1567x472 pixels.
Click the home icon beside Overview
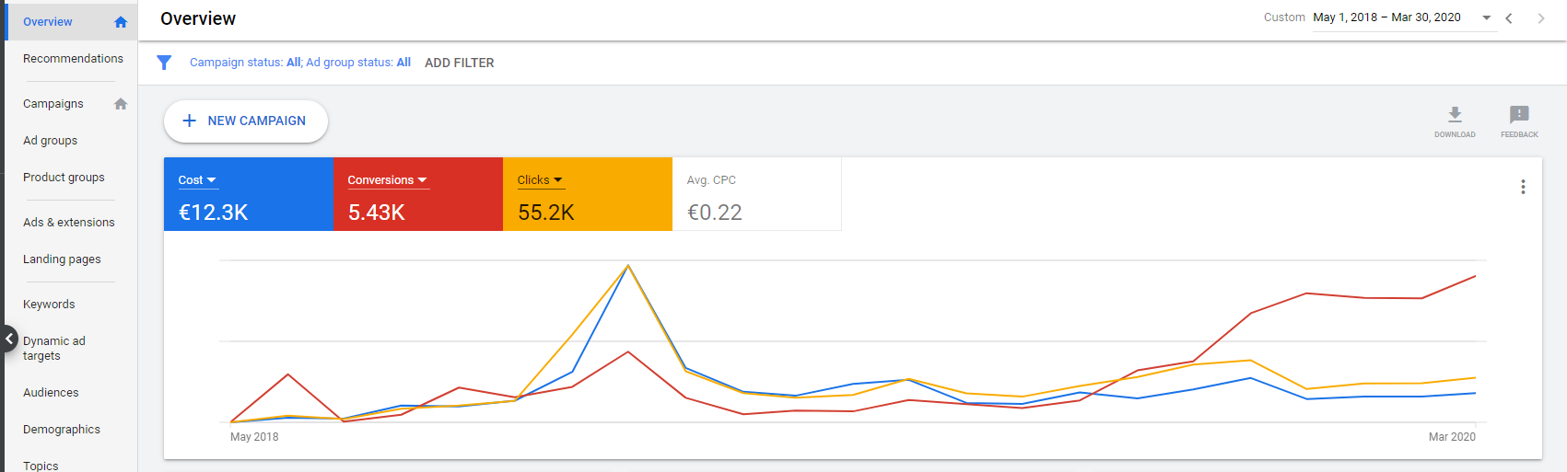coord(121,22)
